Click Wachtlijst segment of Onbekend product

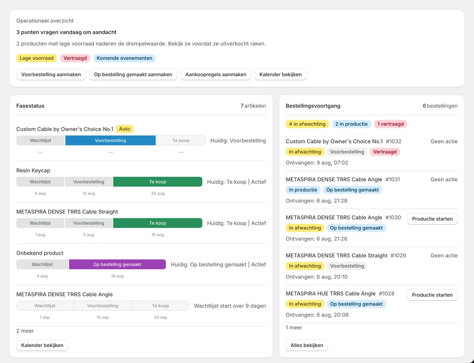point(42,264)
